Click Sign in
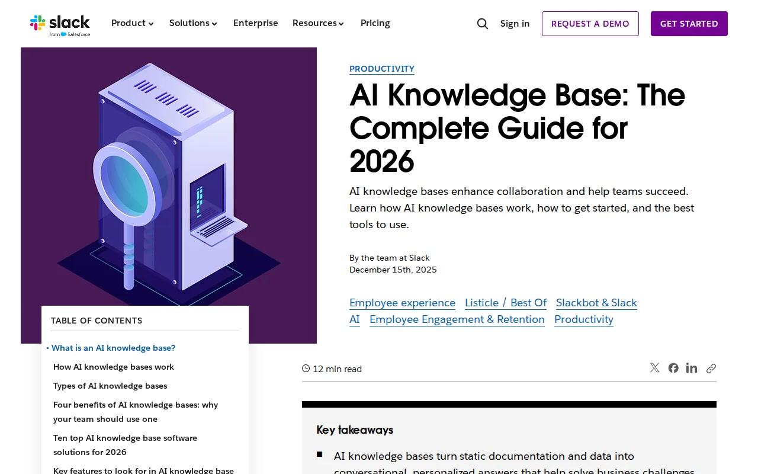This screenshot has width=758, height=474. tap(515, 24)
